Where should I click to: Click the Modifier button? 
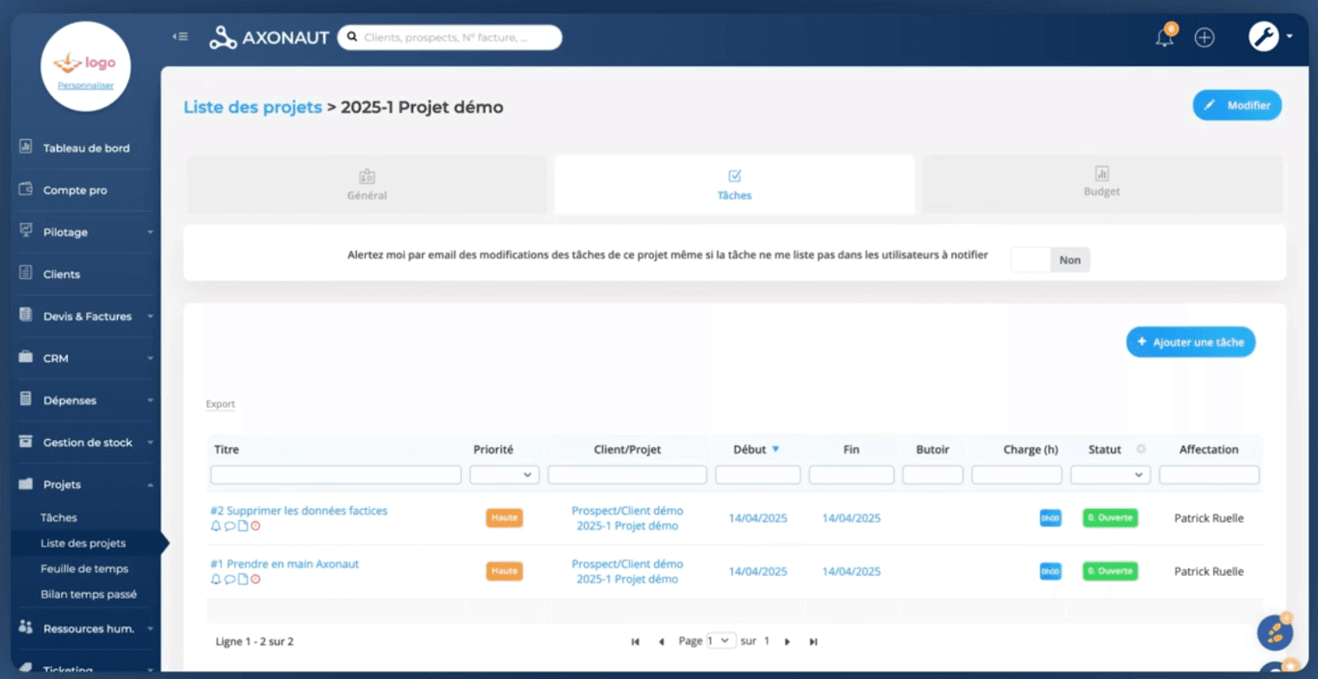(x=1237, y=105)
